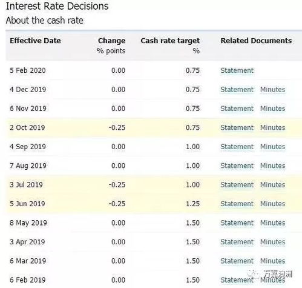Open the 5 Feb 2020 Statement link
The image size is (302, 288).
tap(237, 70)
